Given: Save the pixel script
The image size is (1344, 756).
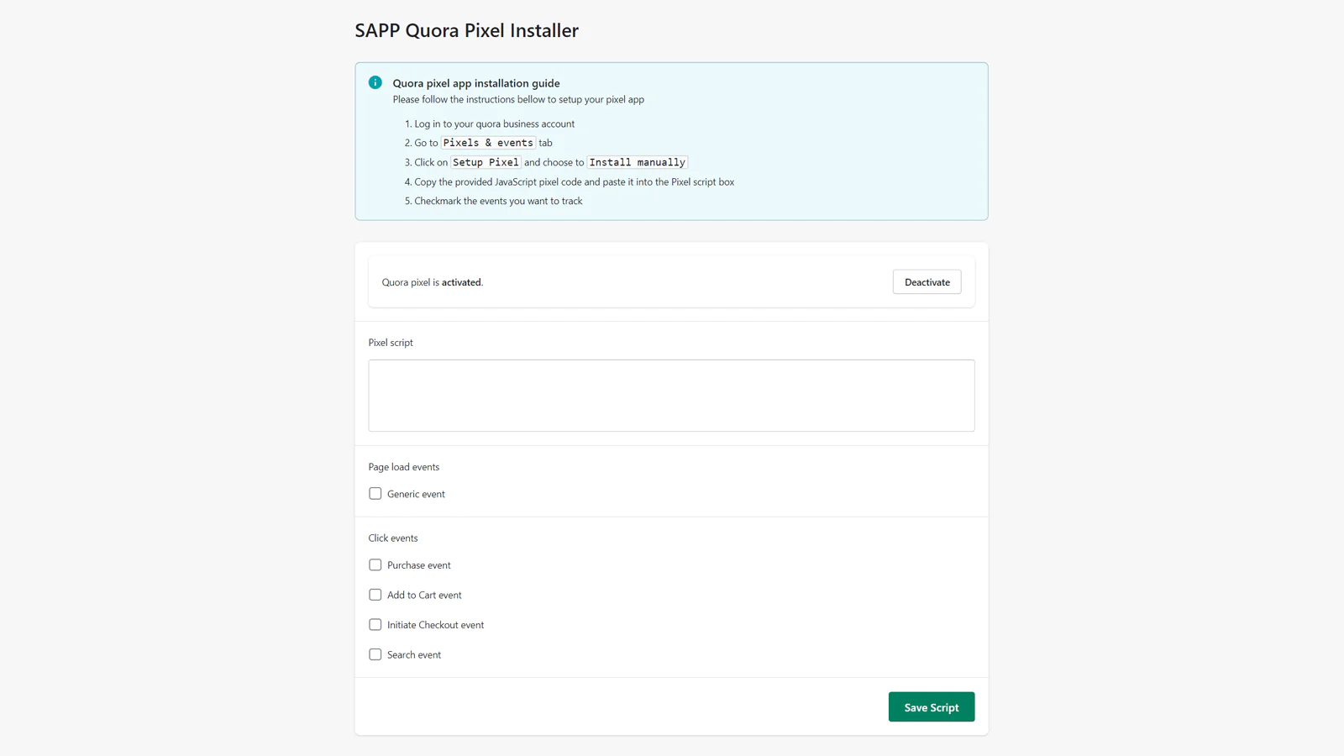Looking at the screenshot, I should coord(932,707).
